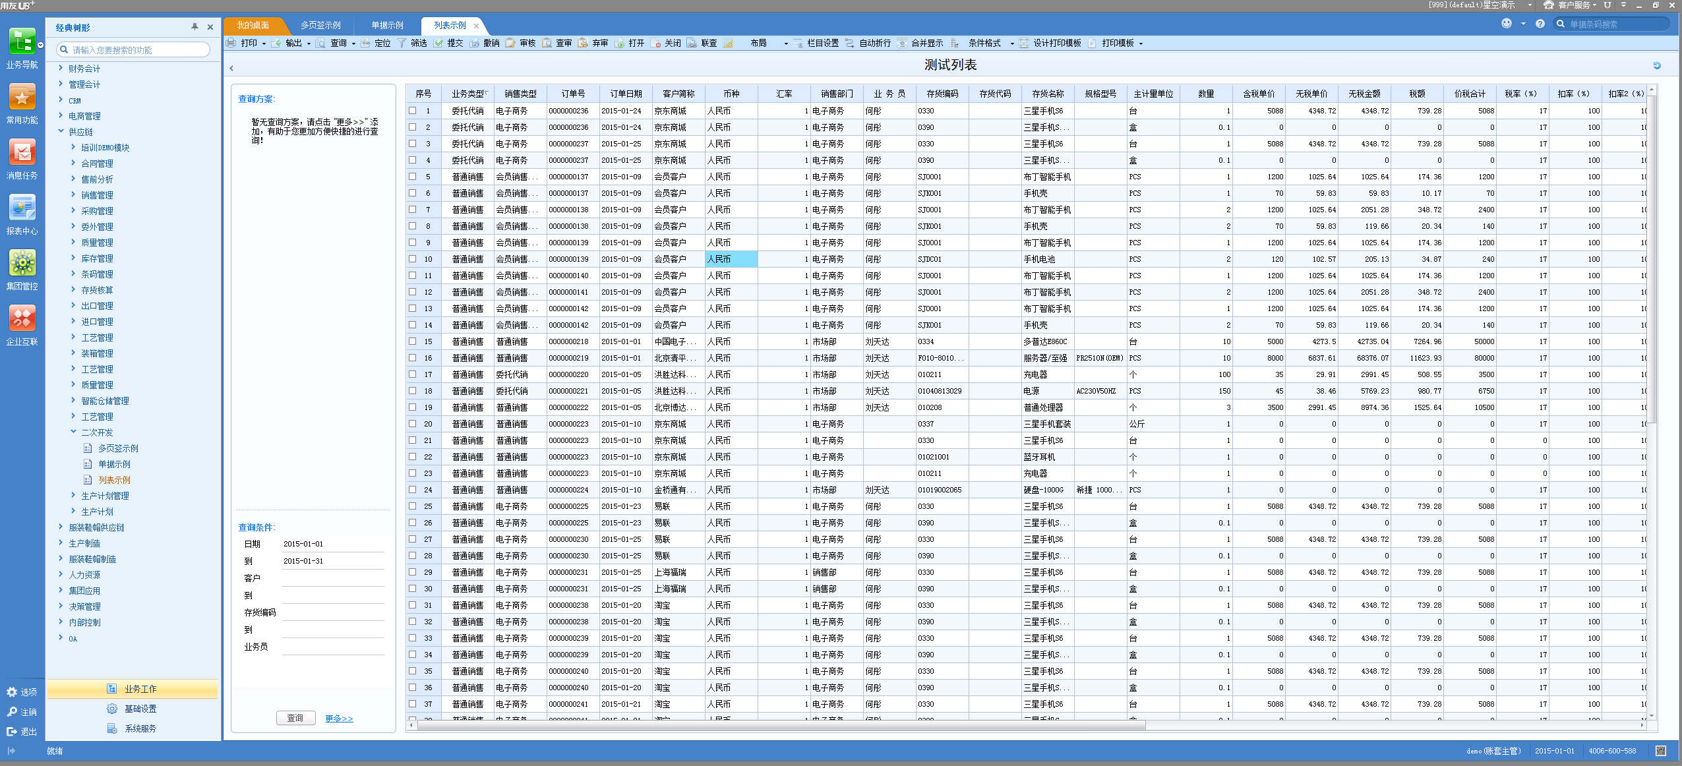Click the 提交 submit checkmark icon
Viewport: 1682px width, 766px height.
coord(438,43)
